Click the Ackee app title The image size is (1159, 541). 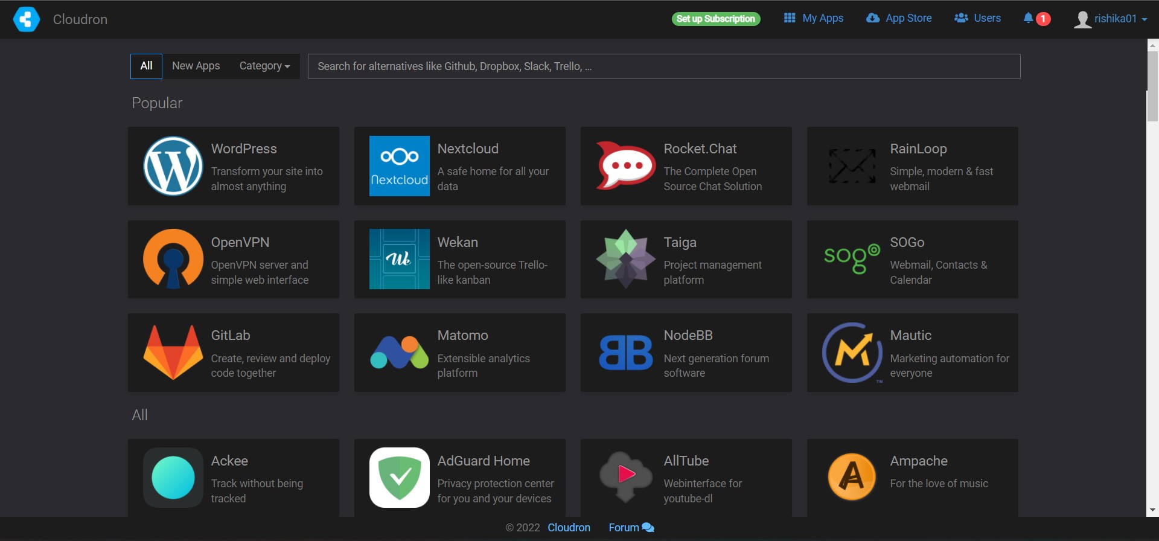pos(229,461)
